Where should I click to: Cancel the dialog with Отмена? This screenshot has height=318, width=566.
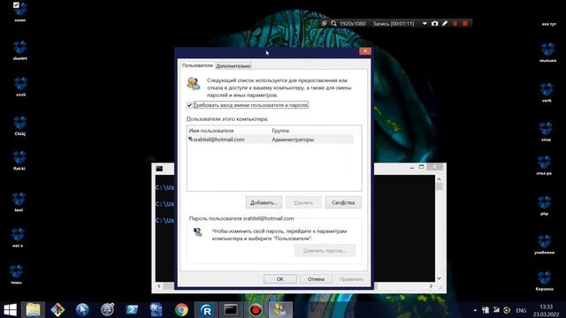[x=316, y=279]
